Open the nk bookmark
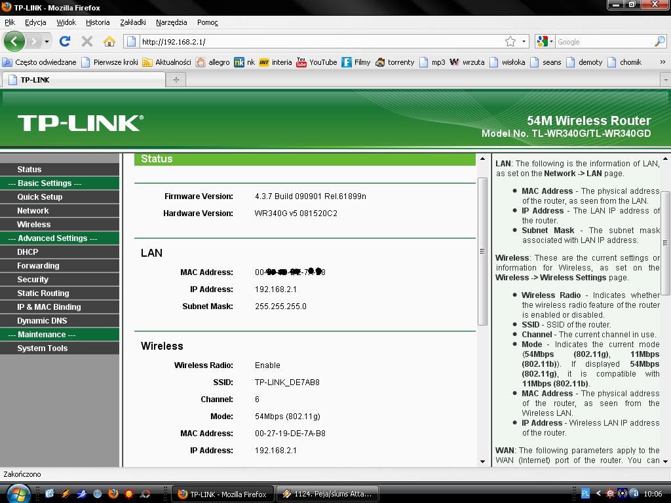This screenshot has width=671, height=503. pyautogui.click(x=244, y=62)
